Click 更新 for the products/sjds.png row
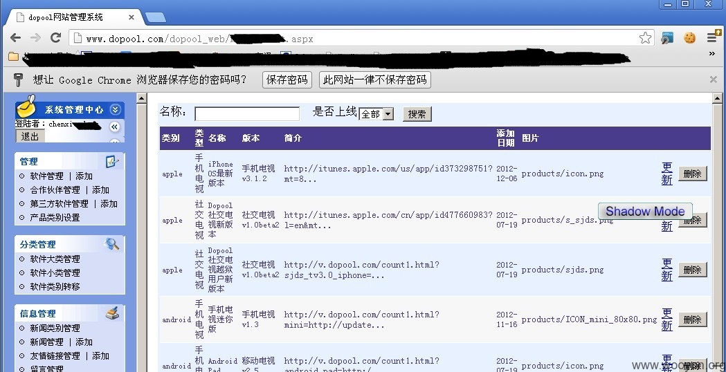726x372 pixels. pyautogui.click(x=666, y=270)
